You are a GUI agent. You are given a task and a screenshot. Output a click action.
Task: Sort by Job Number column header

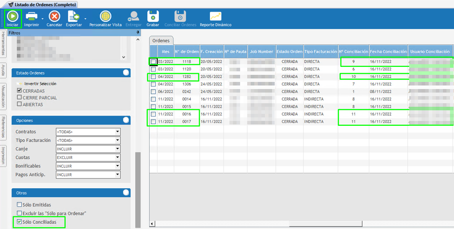click(x=262, y=51)
